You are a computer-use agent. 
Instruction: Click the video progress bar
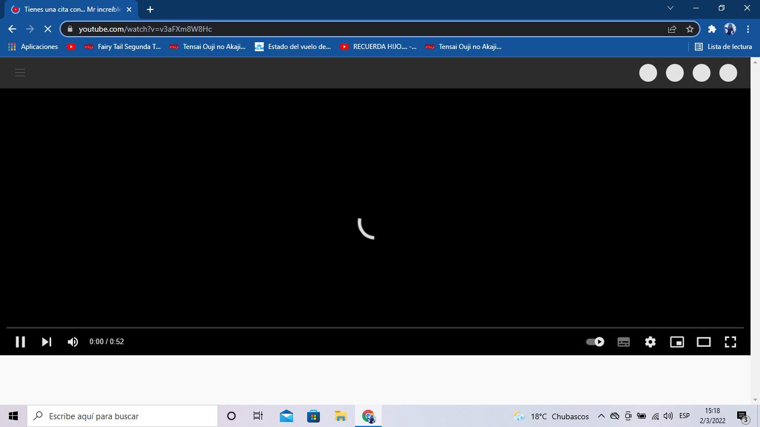[x=375, y=328]
